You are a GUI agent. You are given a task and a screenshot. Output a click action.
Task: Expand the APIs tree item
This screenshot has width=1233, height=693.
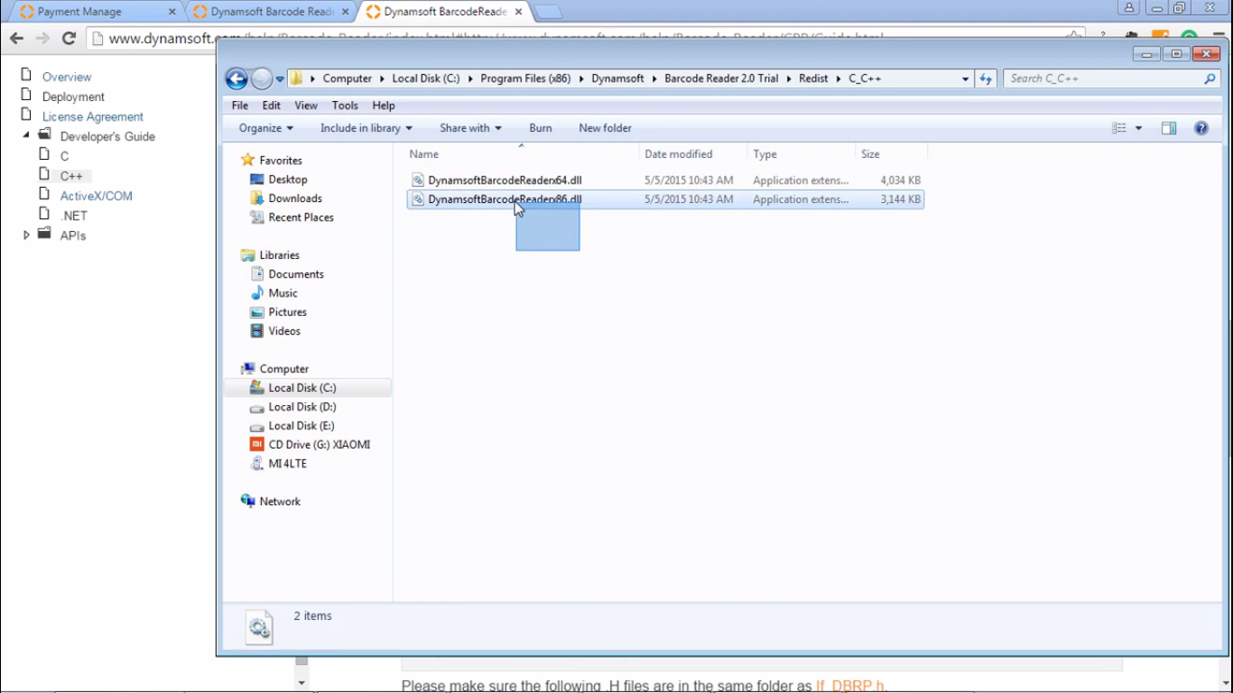coord(26,235)
